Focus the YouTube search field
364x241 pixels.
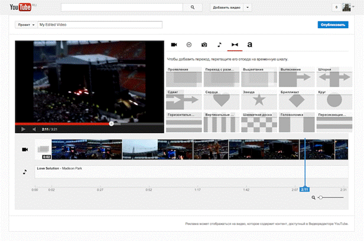click(x=122, y=8)
